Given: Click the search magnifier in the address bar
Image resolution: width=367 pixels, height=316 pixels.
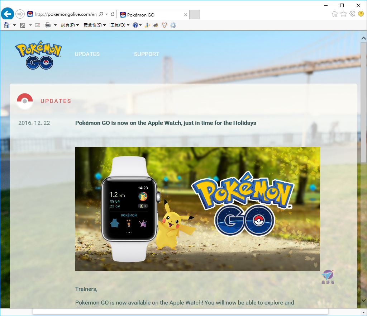Looking at the screenshot, I should [x=101, y=14].
